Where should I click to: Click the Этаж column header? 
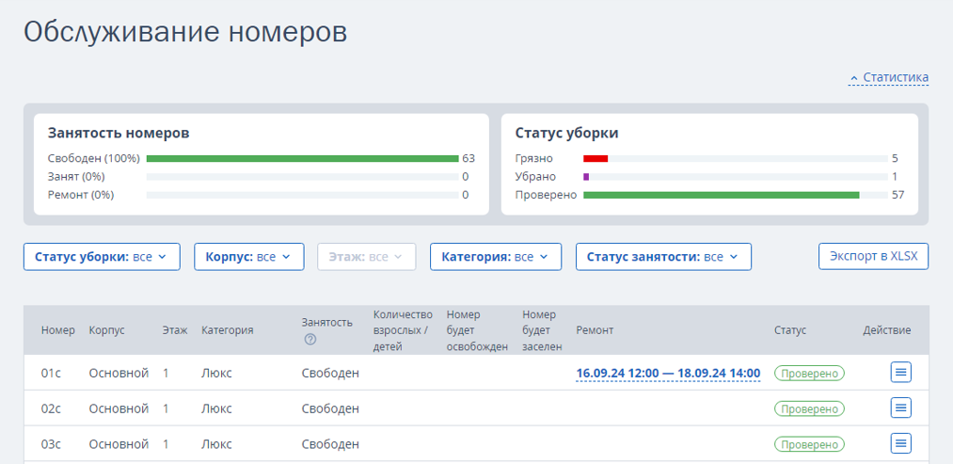175,330
